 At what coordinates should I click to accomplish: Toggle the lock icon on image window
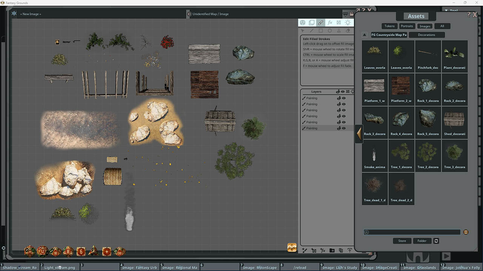[352, 14]
